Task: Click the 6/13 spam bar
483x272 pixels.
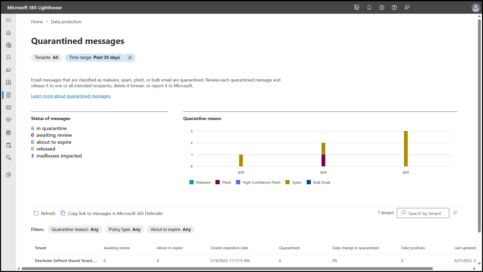Action: pyautogui.click(x=241, y=160)
